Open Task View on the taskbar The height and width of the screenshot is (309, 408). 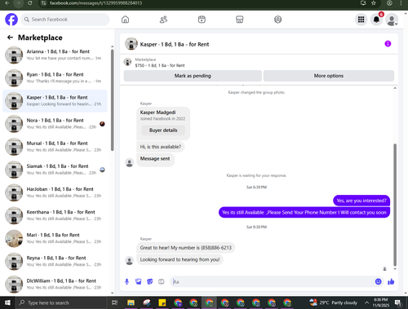coord(115,302)
